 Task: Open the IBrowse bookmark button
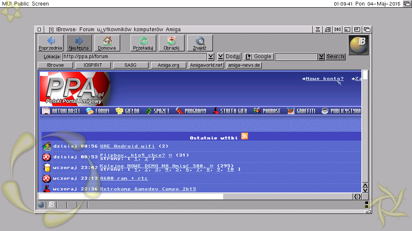pos(55,65)
